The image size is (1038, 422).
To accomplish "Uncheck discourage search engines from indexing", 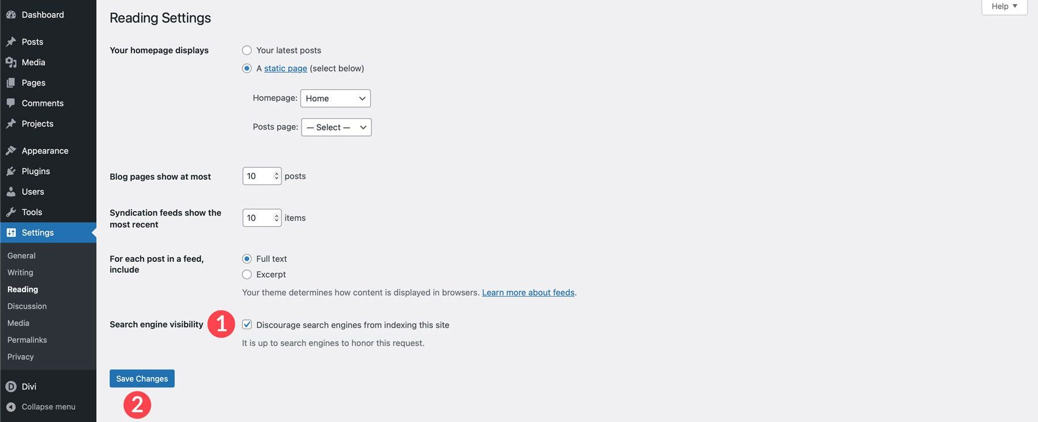I will [247, 324].
